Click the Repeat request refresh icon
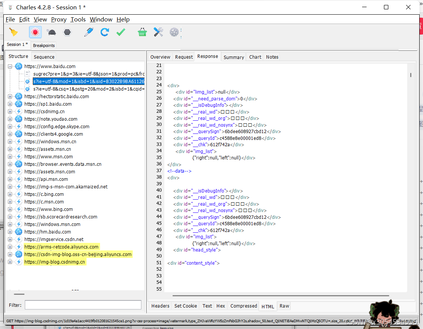423x329 pixels. coord(105,32)
